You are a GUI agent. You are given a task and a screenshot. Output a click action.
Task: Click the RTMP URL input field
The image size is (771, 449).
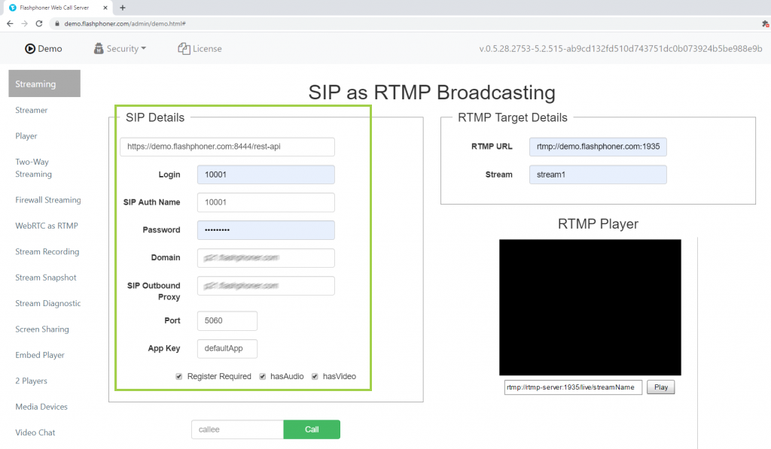598,147
